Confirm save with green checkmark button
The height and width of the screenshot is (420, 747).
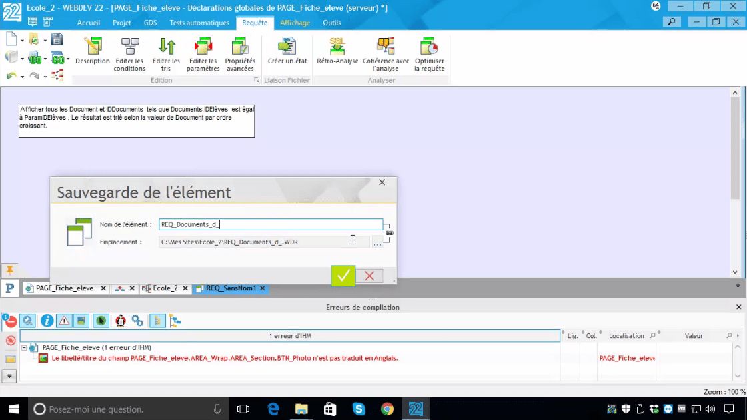pyautogui.click(x=343, y=276)
